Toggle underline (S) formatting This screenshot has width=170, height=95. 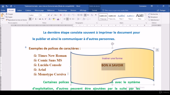point(36,19)
